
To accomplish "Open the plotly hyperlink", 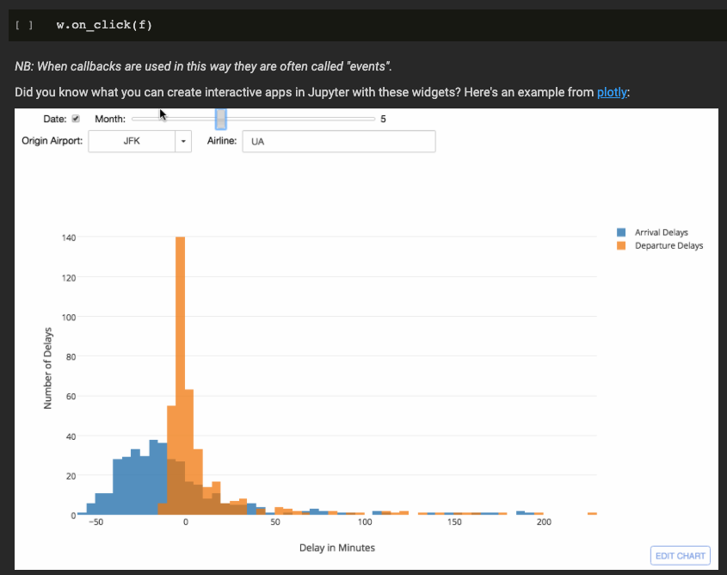I will tap(612, 92).
